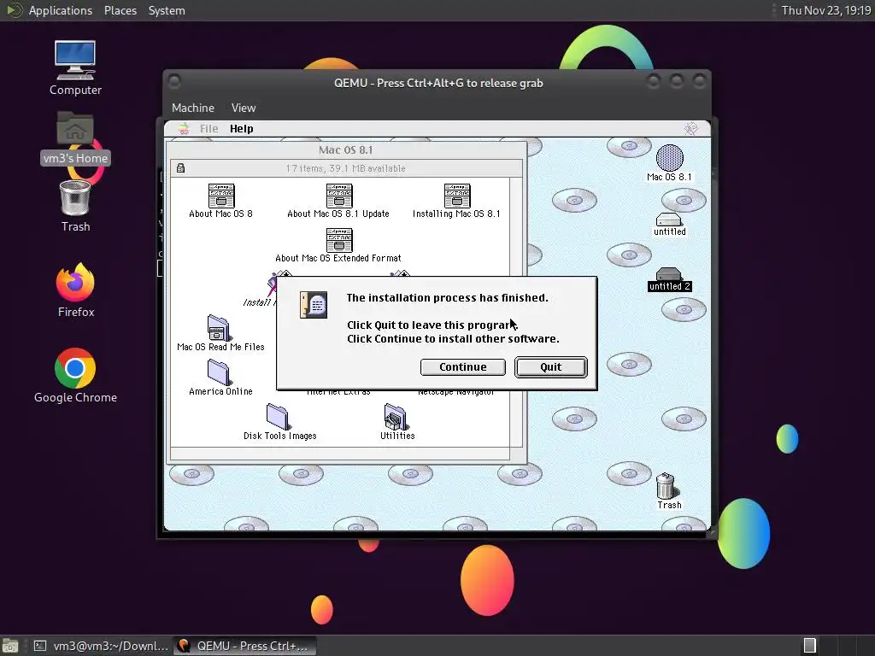875x656 pixels.
Task: Click the show desktop icon in bottom panel
Action: [x=10, y=646]
